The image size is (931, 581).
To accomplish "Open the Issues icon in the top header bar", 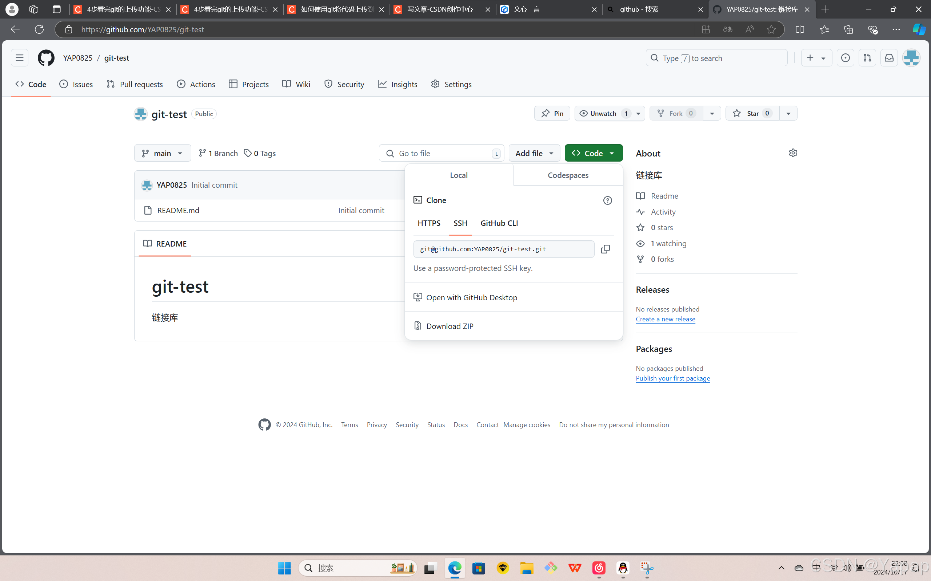I will (845, 58).
